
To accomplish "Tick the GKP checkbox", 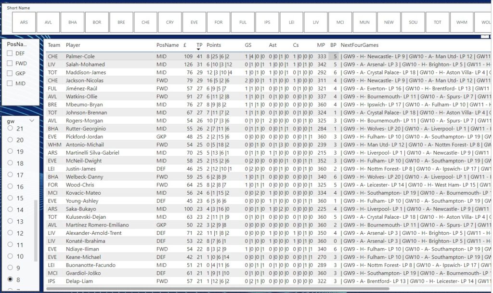I will 10,74.
